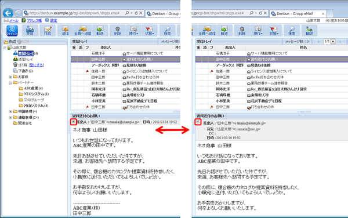
Task: Click the refresh icon in right window address bar
Action: coord(260,13)
